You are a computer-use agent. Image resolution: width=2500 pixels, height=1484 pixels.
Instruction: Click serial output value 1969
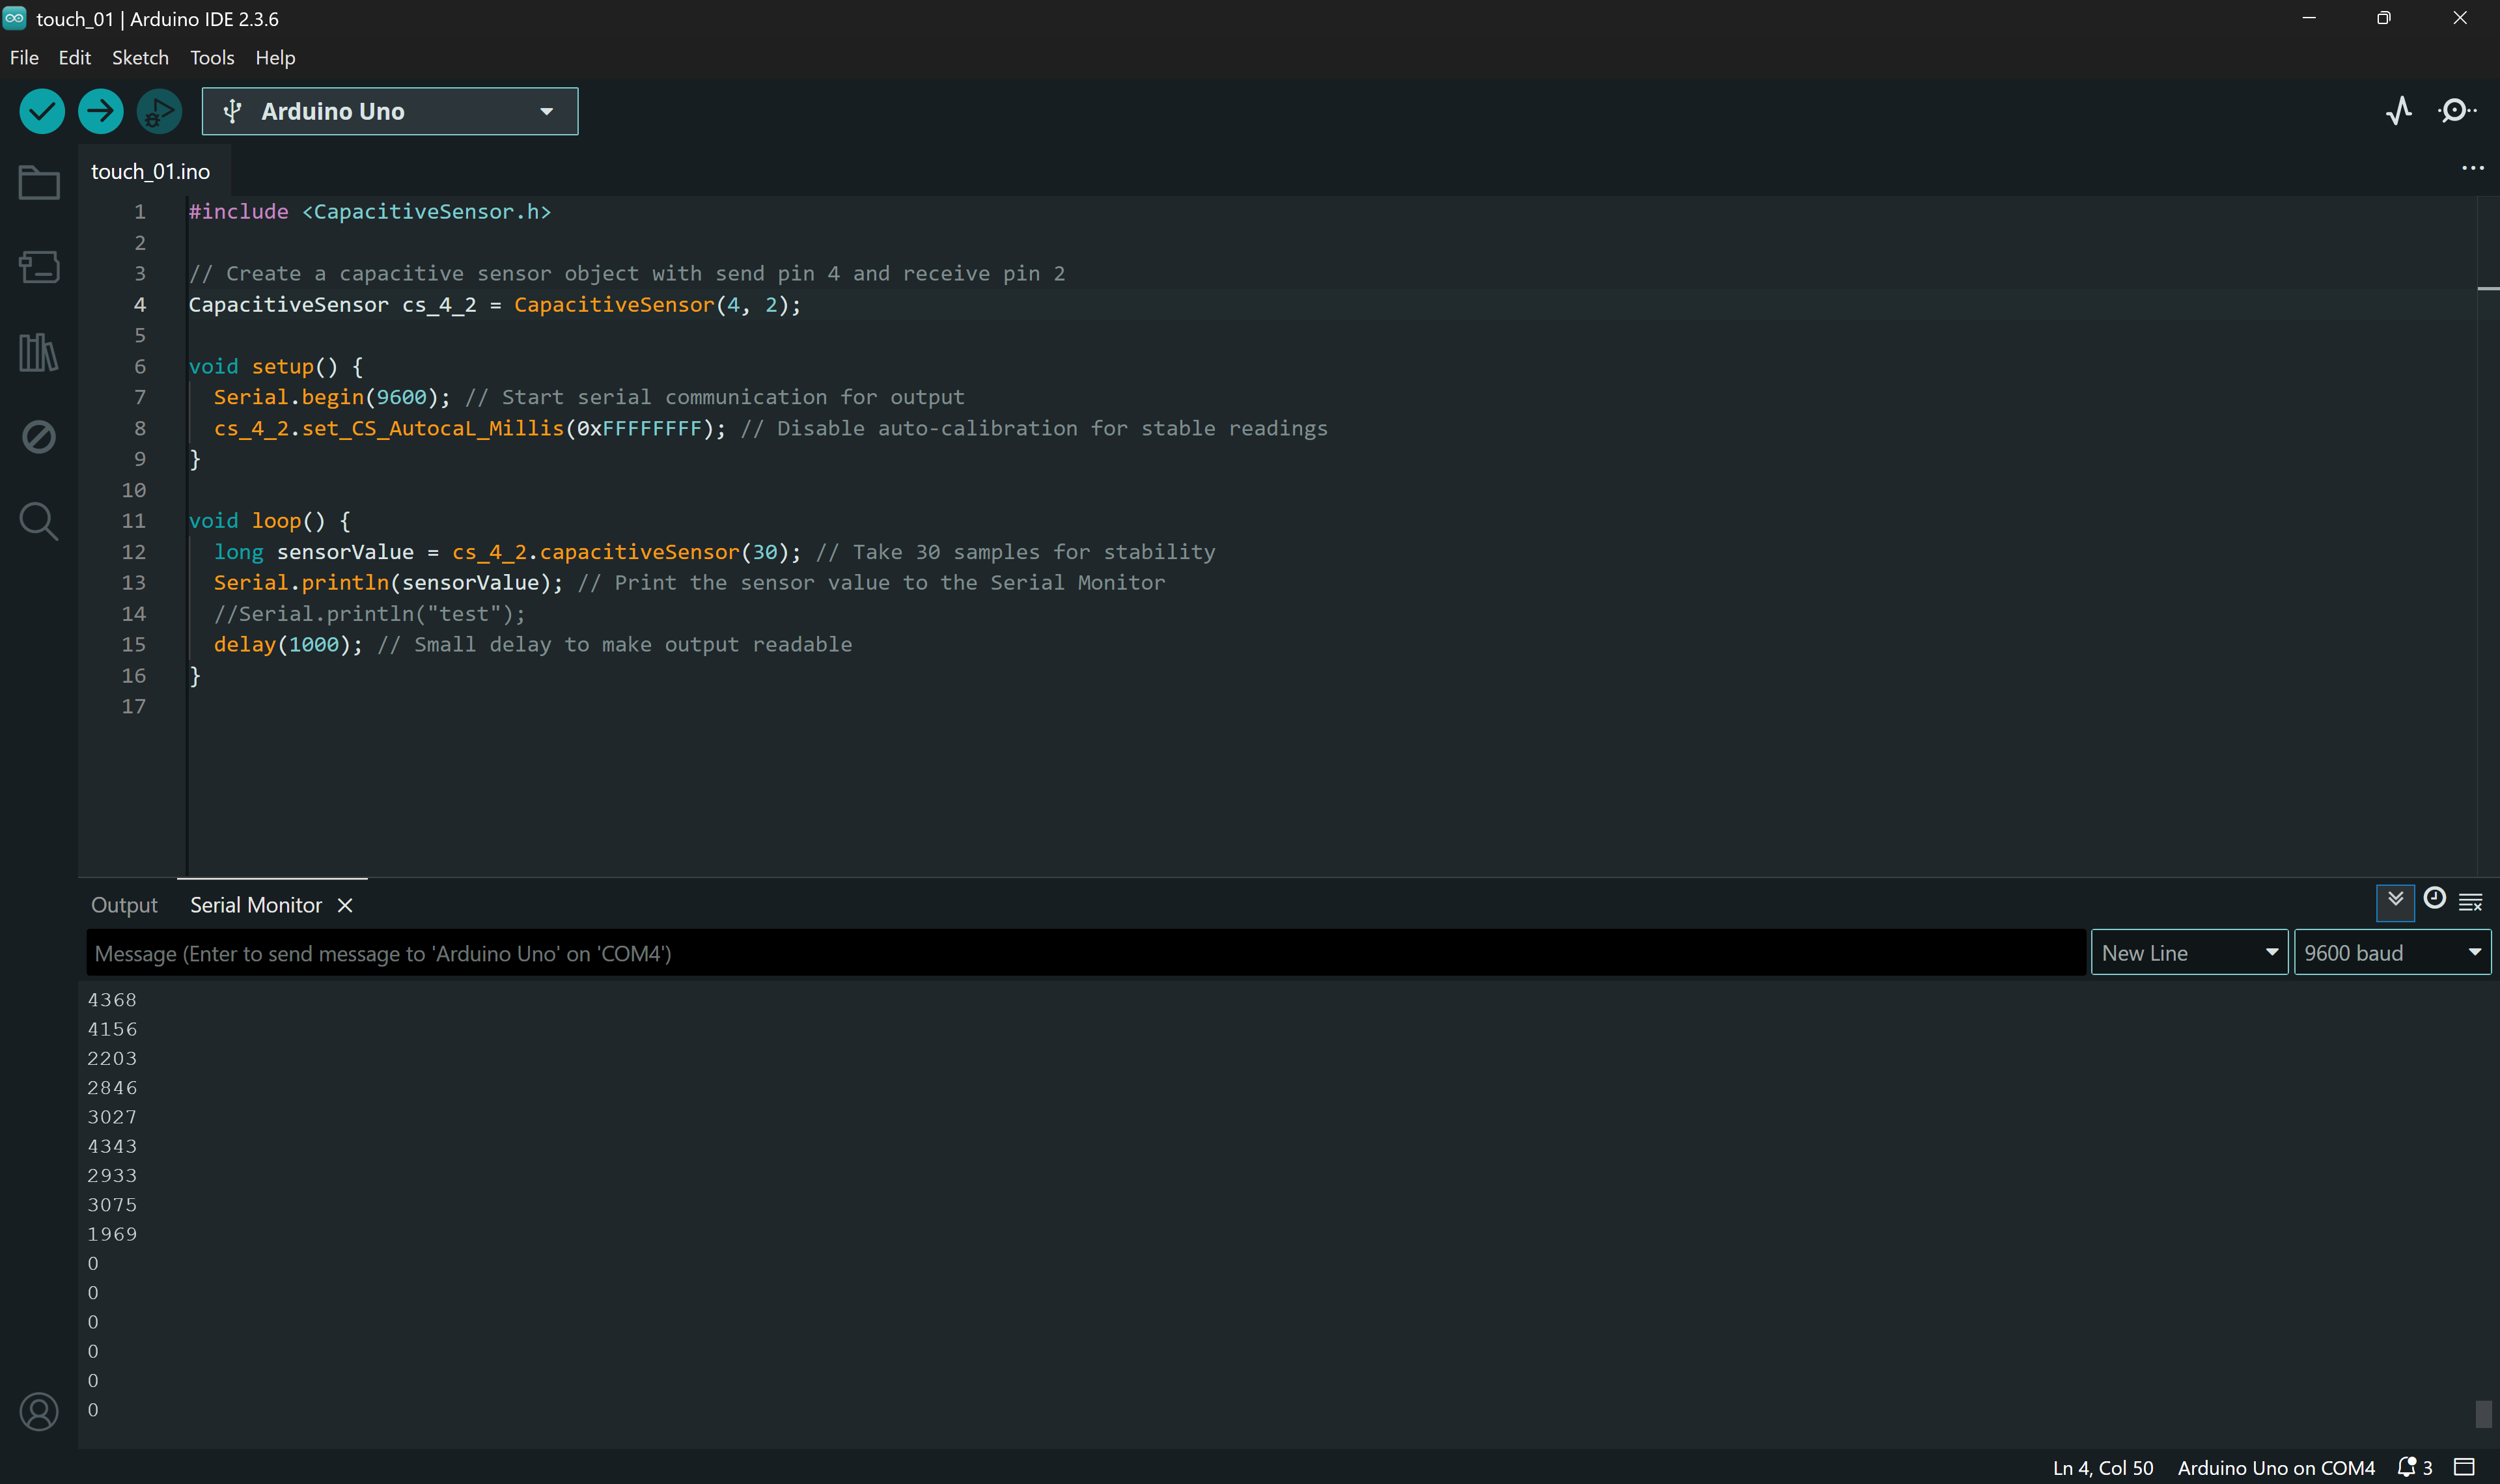[x=112, y=1234]
